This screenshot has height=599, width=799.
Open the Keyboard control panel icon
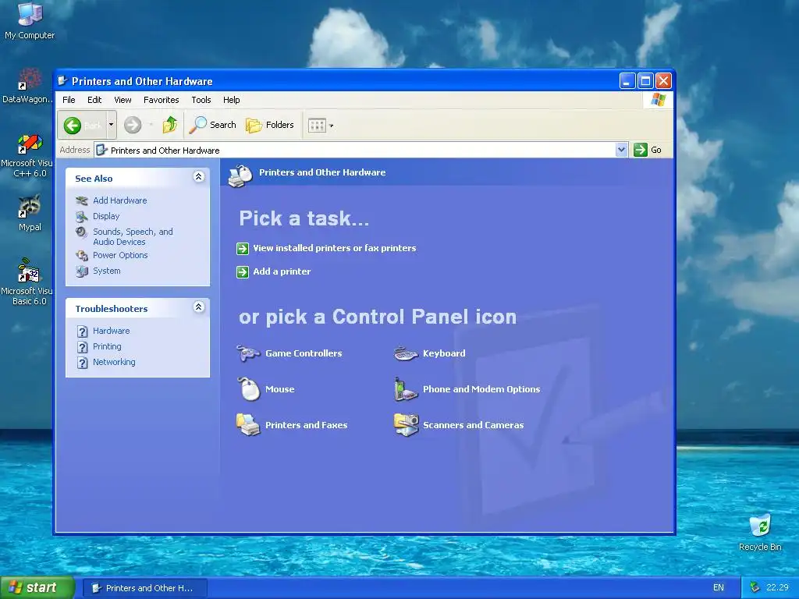coord(406,353)
